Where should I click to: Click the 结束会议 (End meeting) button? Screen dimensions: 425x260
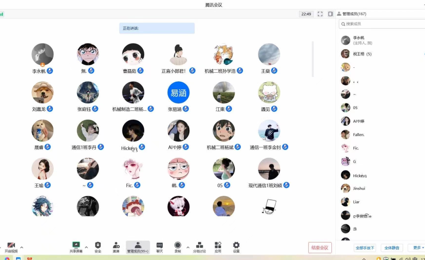pyautogui.click(x=320, y=248)
